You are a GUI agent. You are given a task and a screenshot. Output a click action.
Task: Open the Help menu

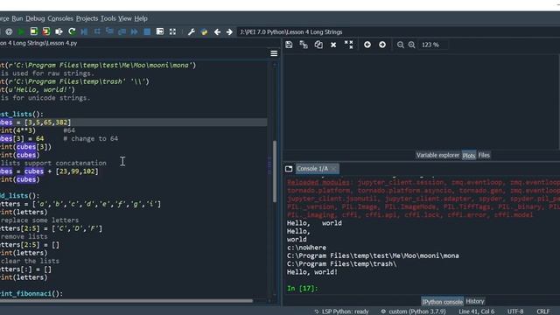141,18
